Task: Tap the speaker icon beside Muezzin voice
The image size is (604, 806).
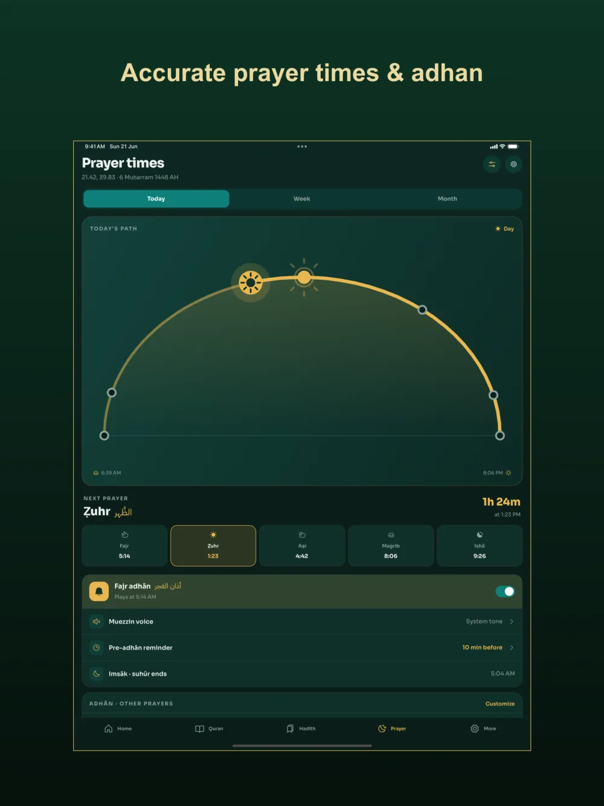Action: [x=97, y=622]
